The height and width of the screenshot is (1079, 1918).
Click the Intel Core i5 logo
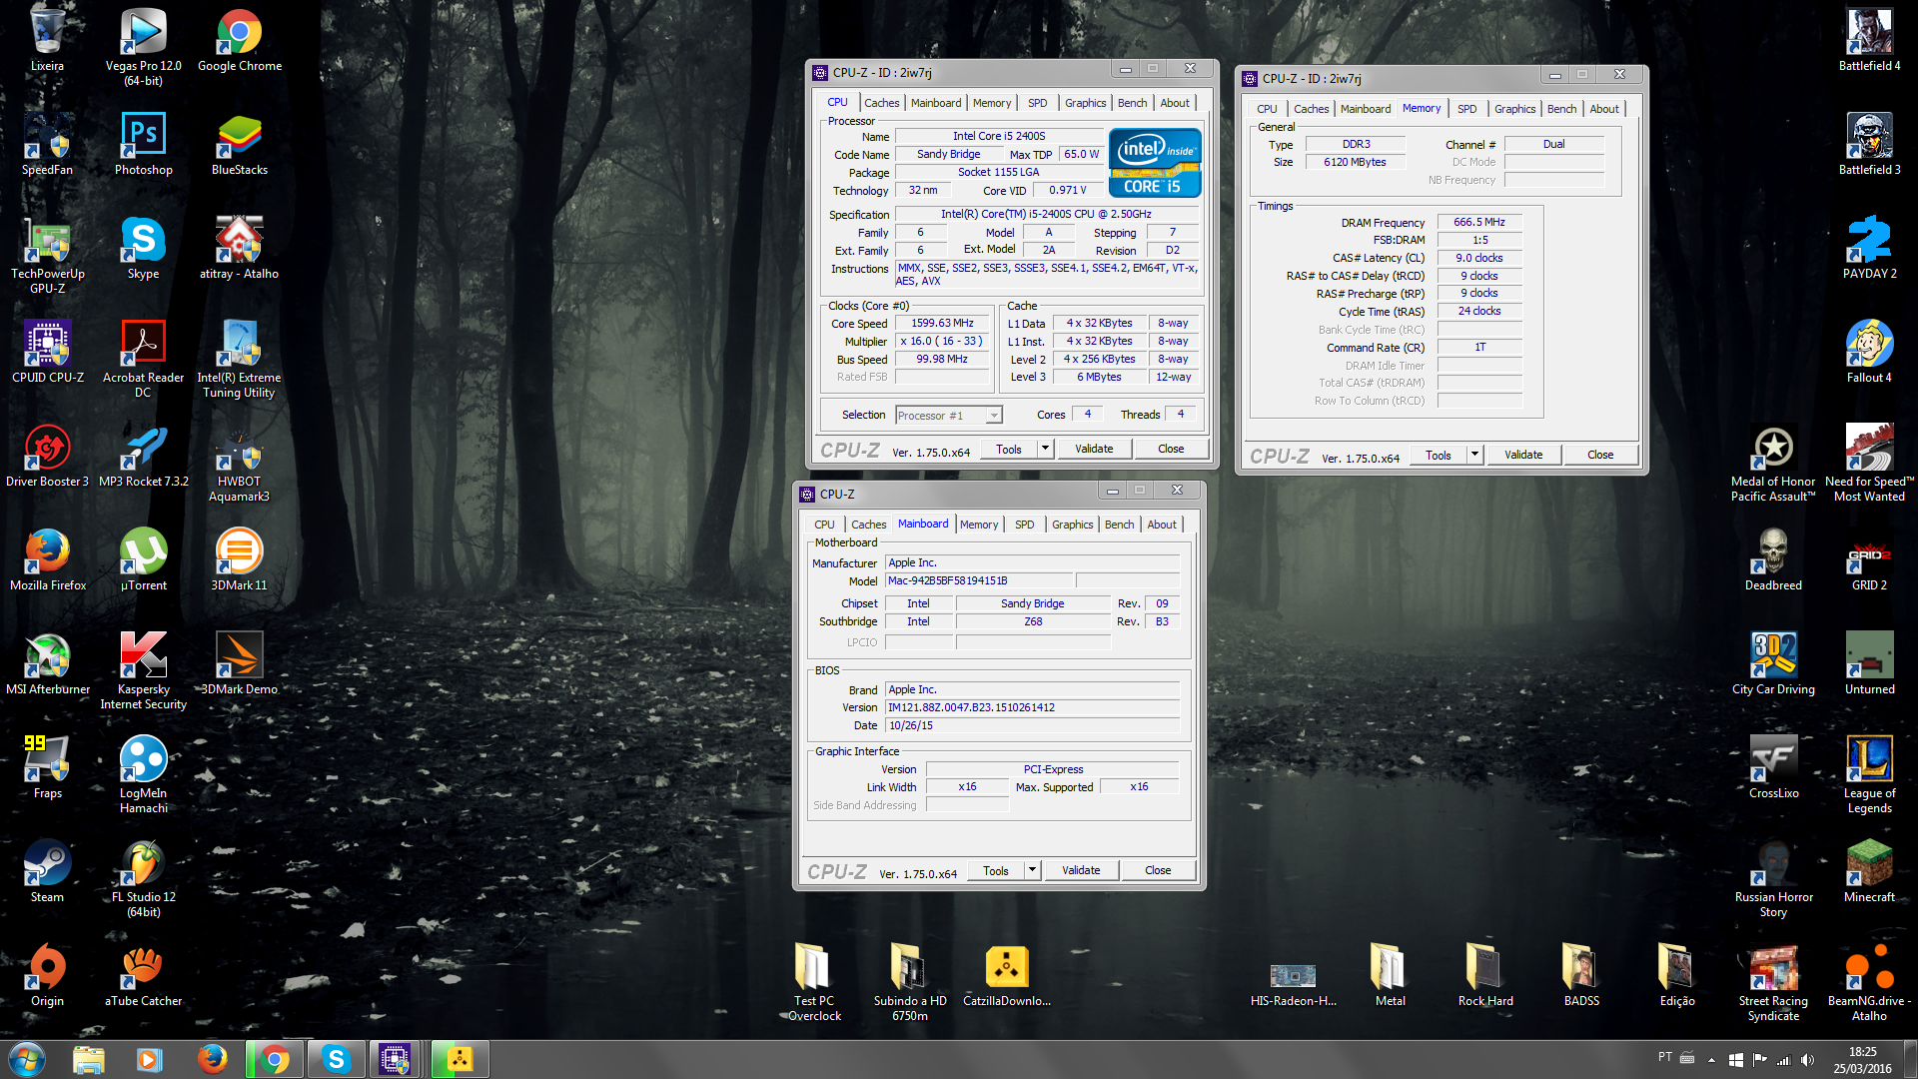click(x=1155, y=163)
